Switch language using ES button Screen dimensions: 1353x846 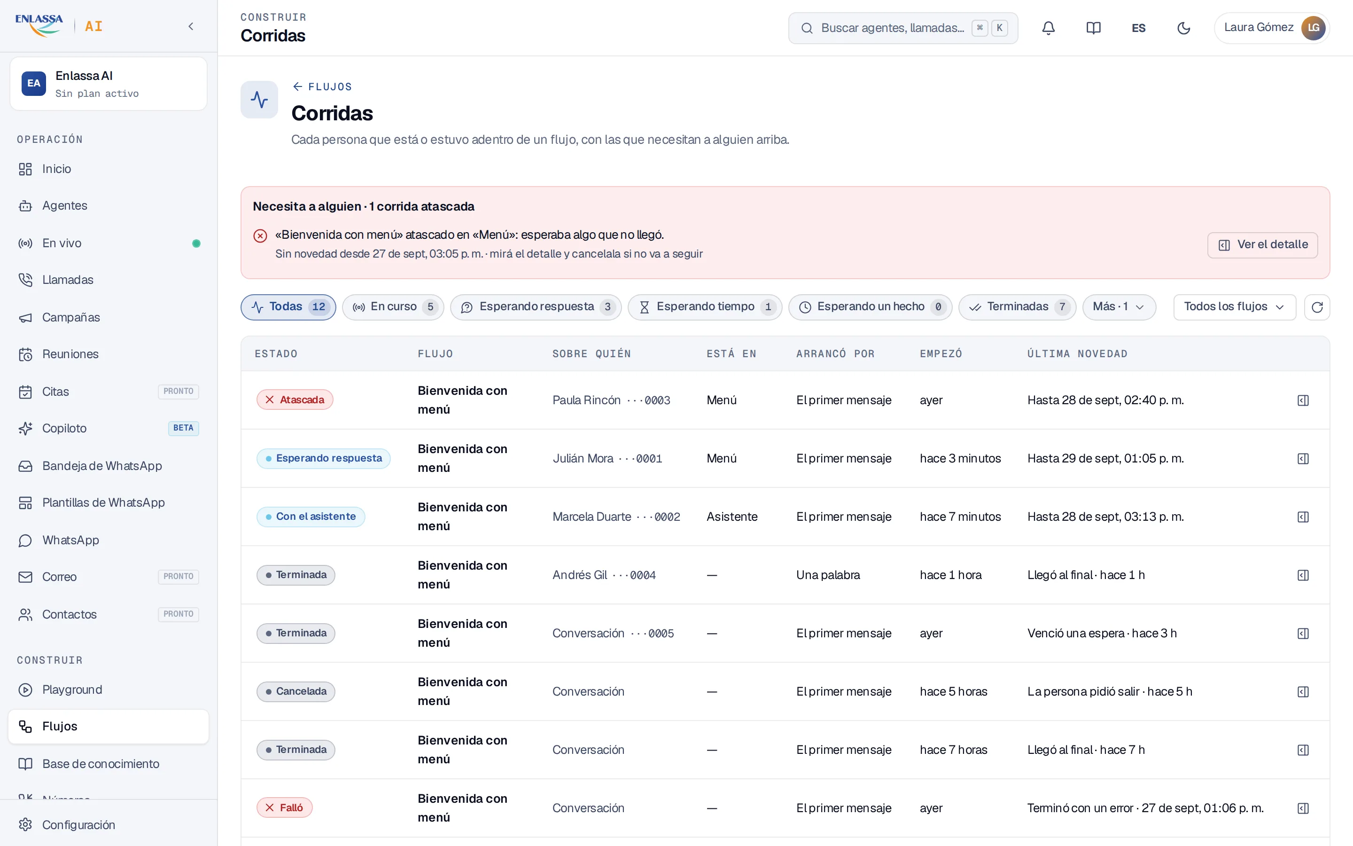(x=1138, y=28)
